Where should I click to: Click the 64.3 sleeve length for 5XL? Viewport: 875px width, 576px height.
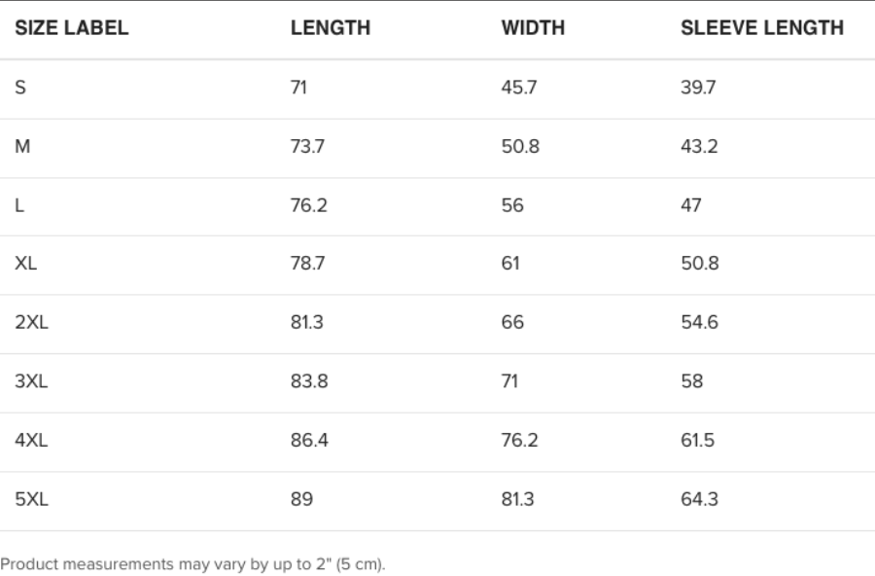[x=699, y=499]
